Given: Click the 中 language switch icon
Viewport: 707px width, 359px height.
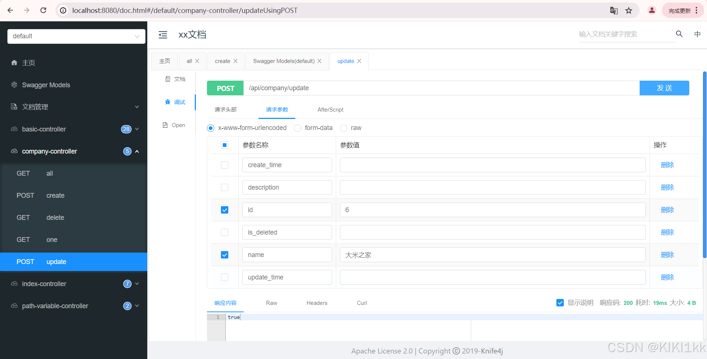Looking at the screenshot, I should click(697, 34).
